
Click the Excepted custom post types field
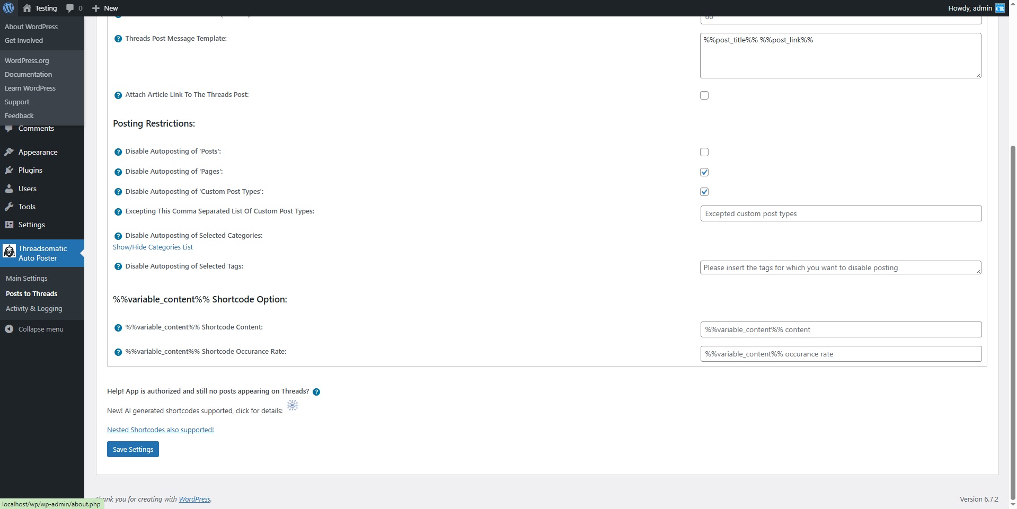pyautogui.click(x=841, y=213)
